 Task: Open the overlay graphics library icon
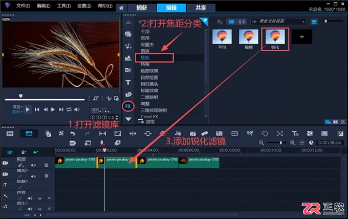128,94
